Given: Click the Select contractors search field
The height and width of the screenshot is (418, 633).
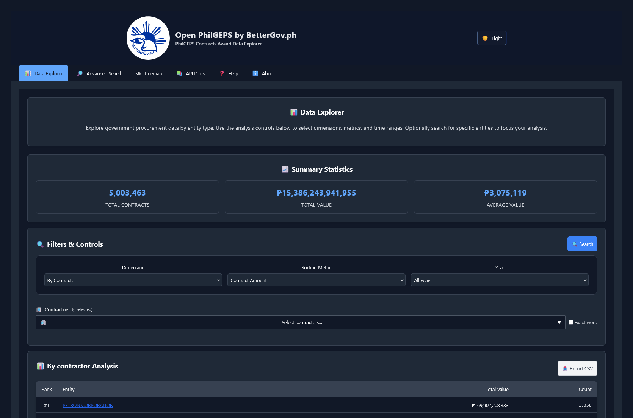Looking at the screenshot, I should pyautogui.click(x=300, y=322).
